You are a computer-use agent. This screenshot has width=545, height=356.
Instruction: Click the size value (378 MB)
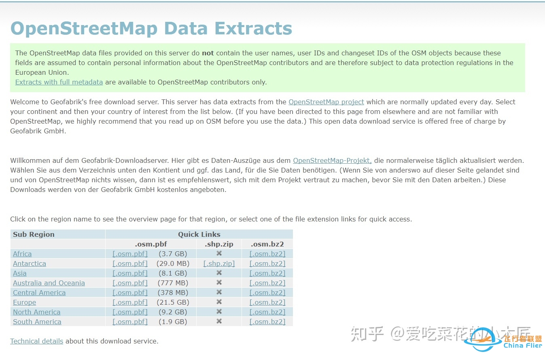coord(173,293)
